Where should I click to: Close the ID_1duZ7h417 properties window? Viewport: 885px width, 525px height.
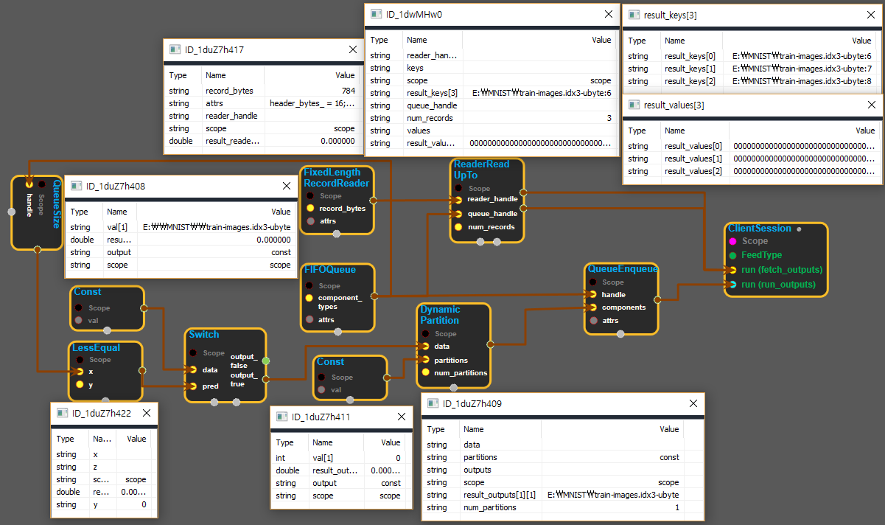352,50
